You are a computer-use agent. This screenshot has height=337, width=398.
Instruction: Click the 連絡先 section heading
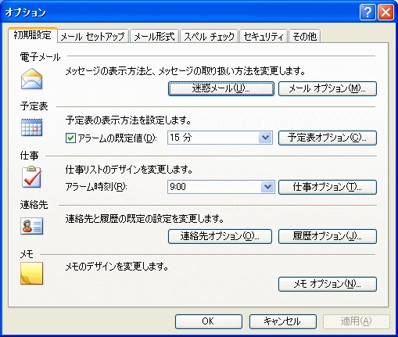34,205
